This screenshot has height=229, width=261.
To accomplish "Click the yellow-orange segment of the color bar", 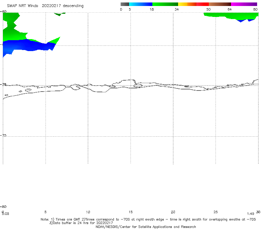I will [x=187, y=4].
